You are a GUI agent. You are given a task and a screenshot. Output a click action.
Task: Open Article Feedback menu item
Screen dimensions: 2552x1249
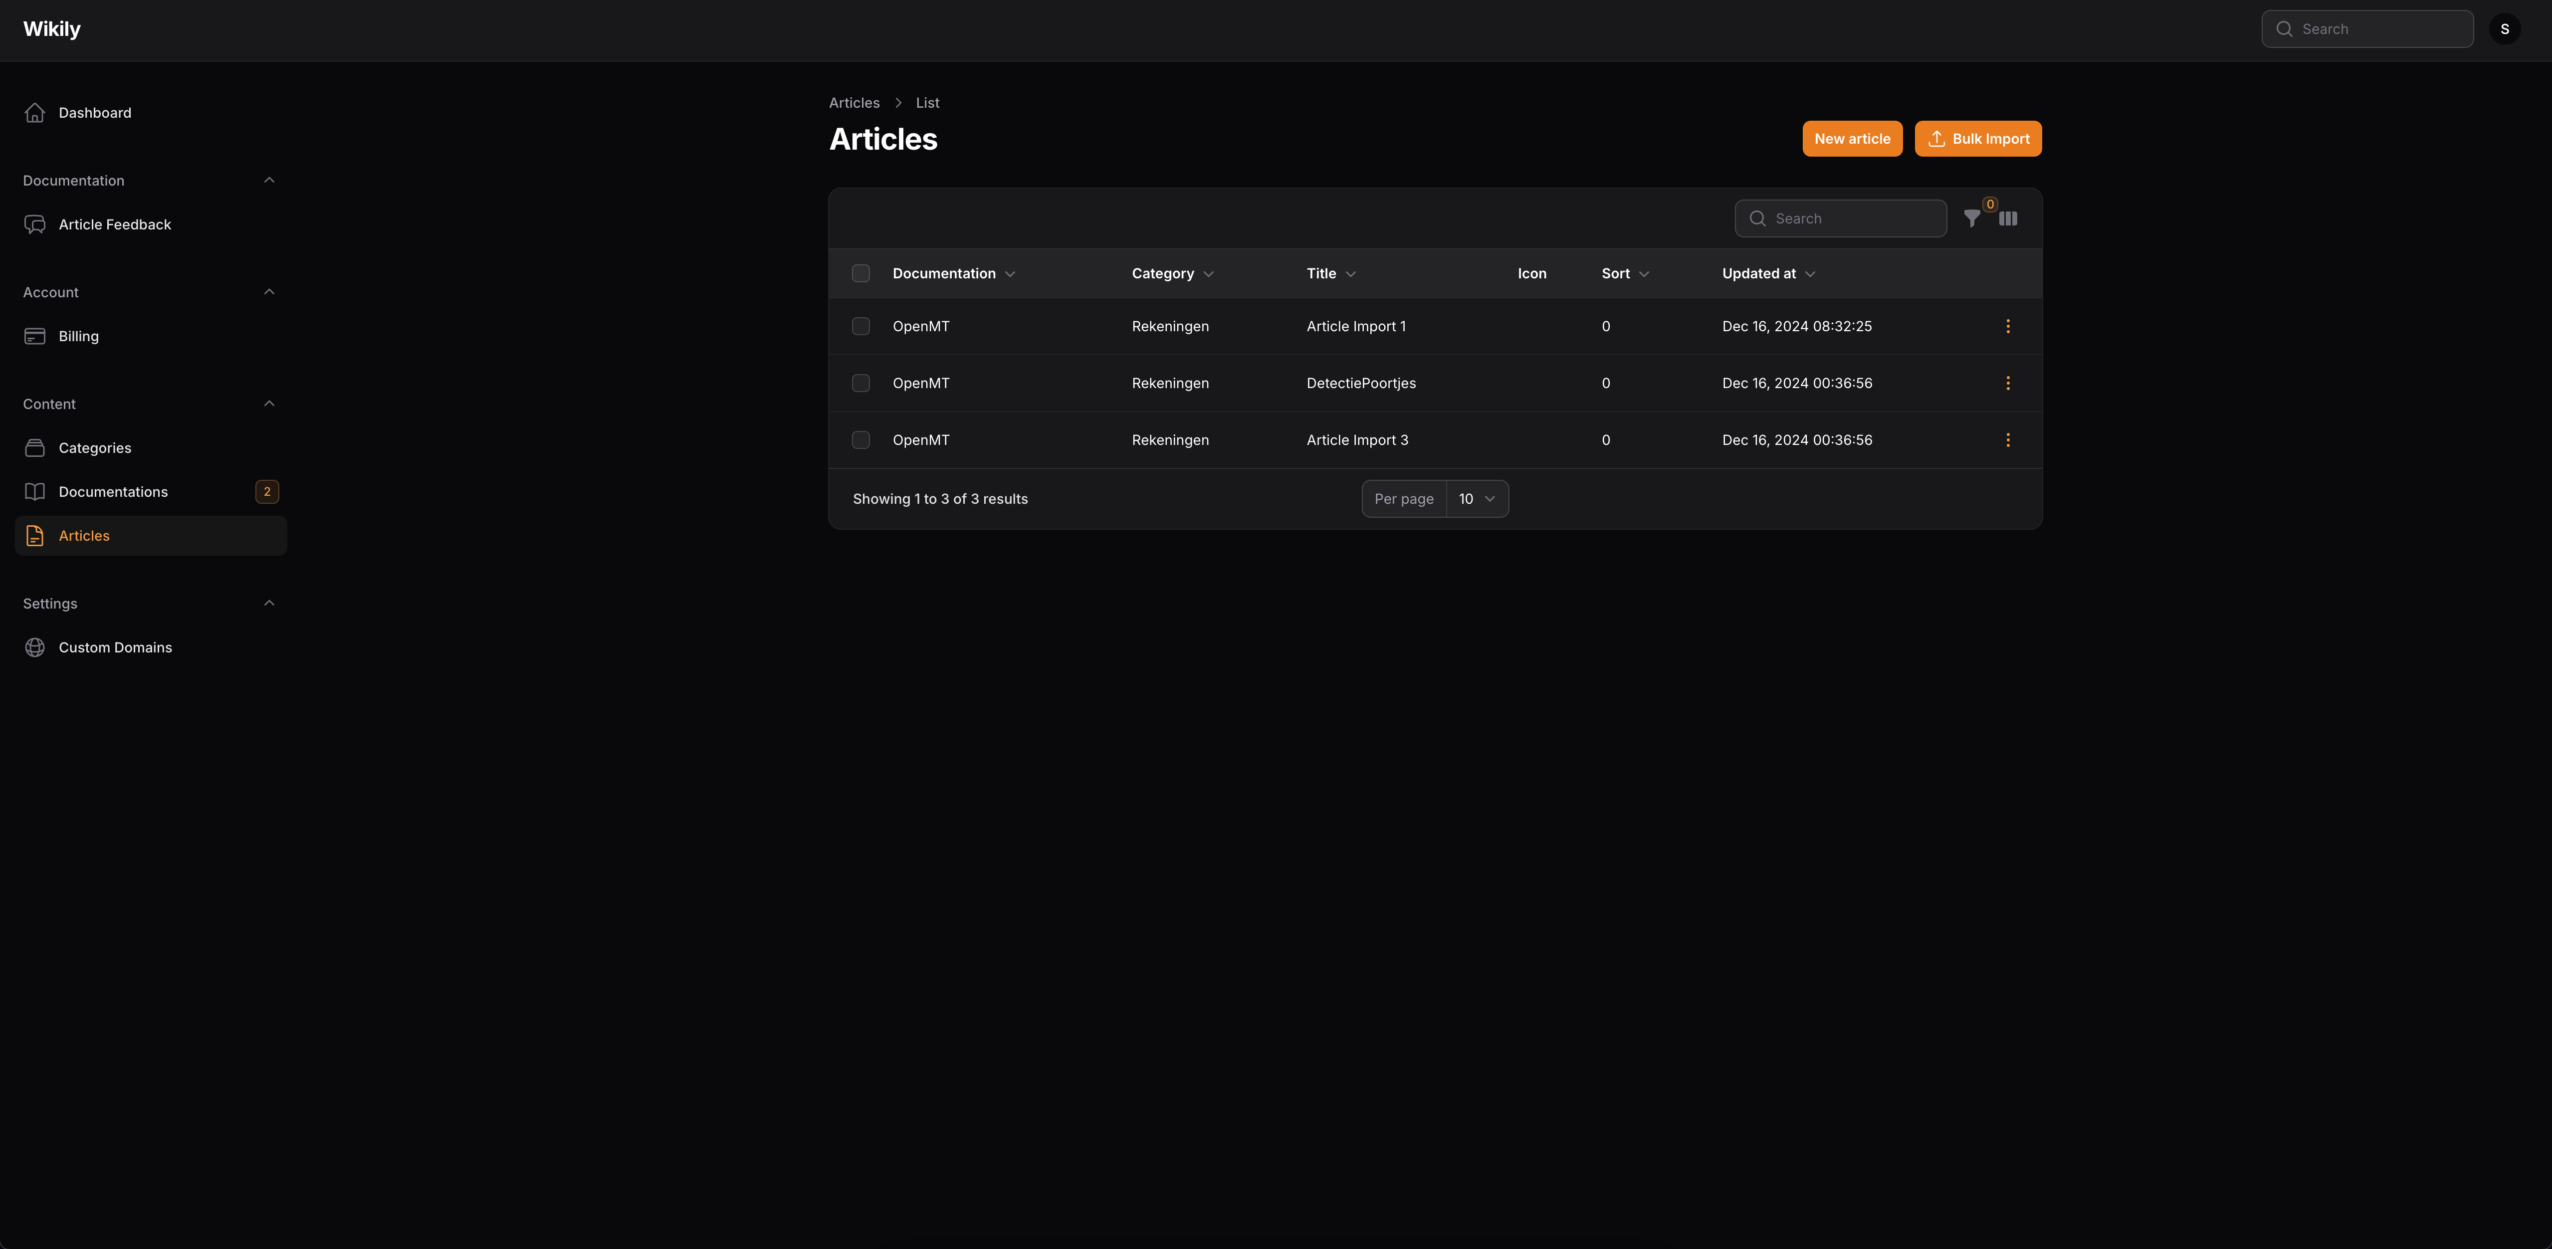pyautogui.click(x=151, y=225)
